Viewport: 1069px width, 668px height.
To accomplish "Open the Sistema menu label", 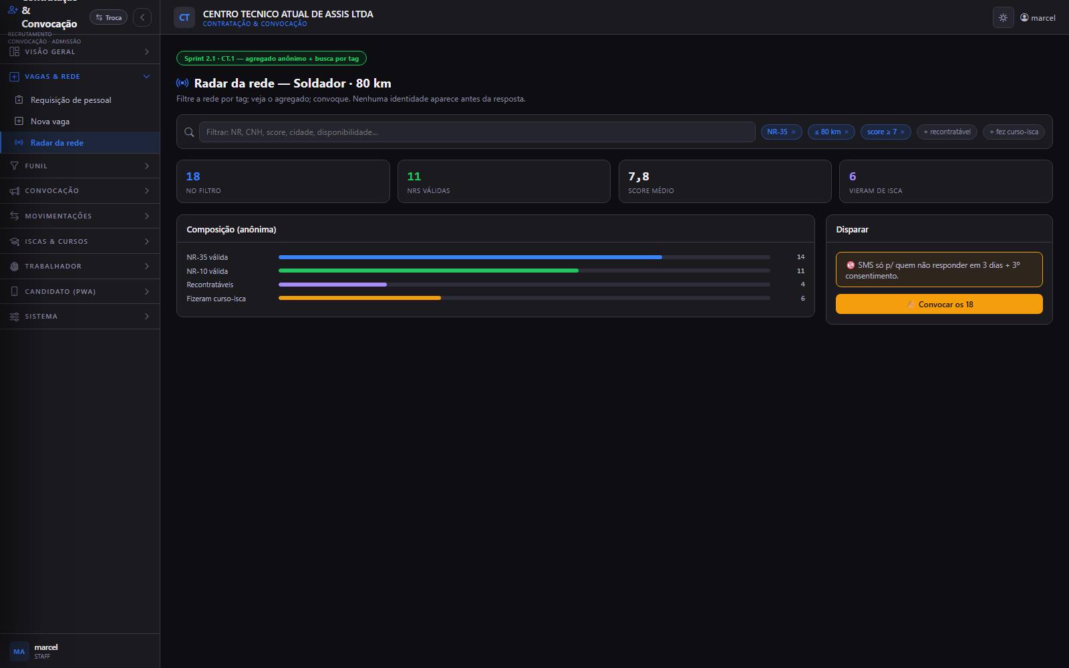I will [x=41, y=317].
